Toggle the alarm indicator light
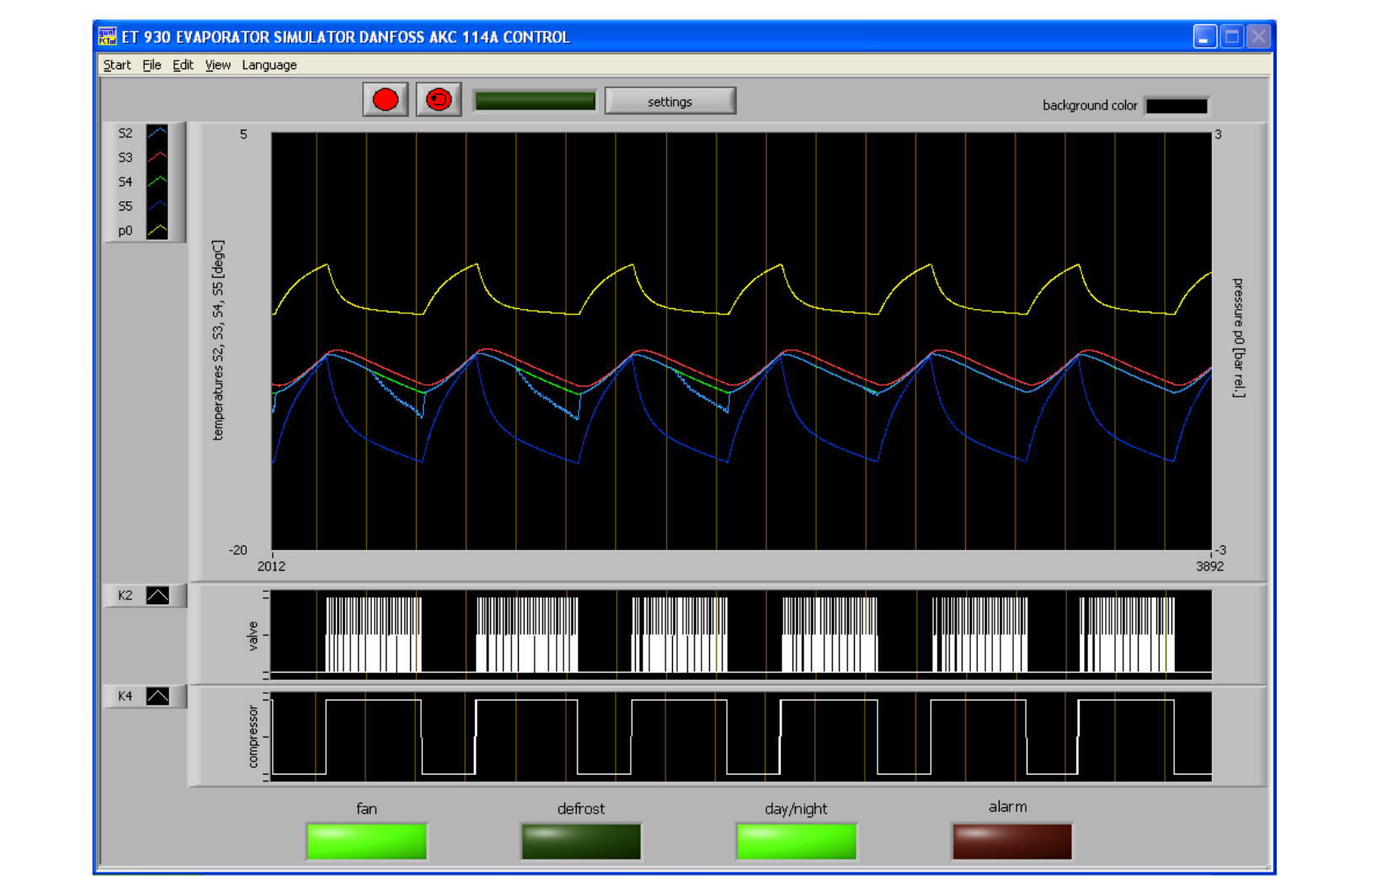The height and width of the screenshot is (895, 1382). point(1012,841)
